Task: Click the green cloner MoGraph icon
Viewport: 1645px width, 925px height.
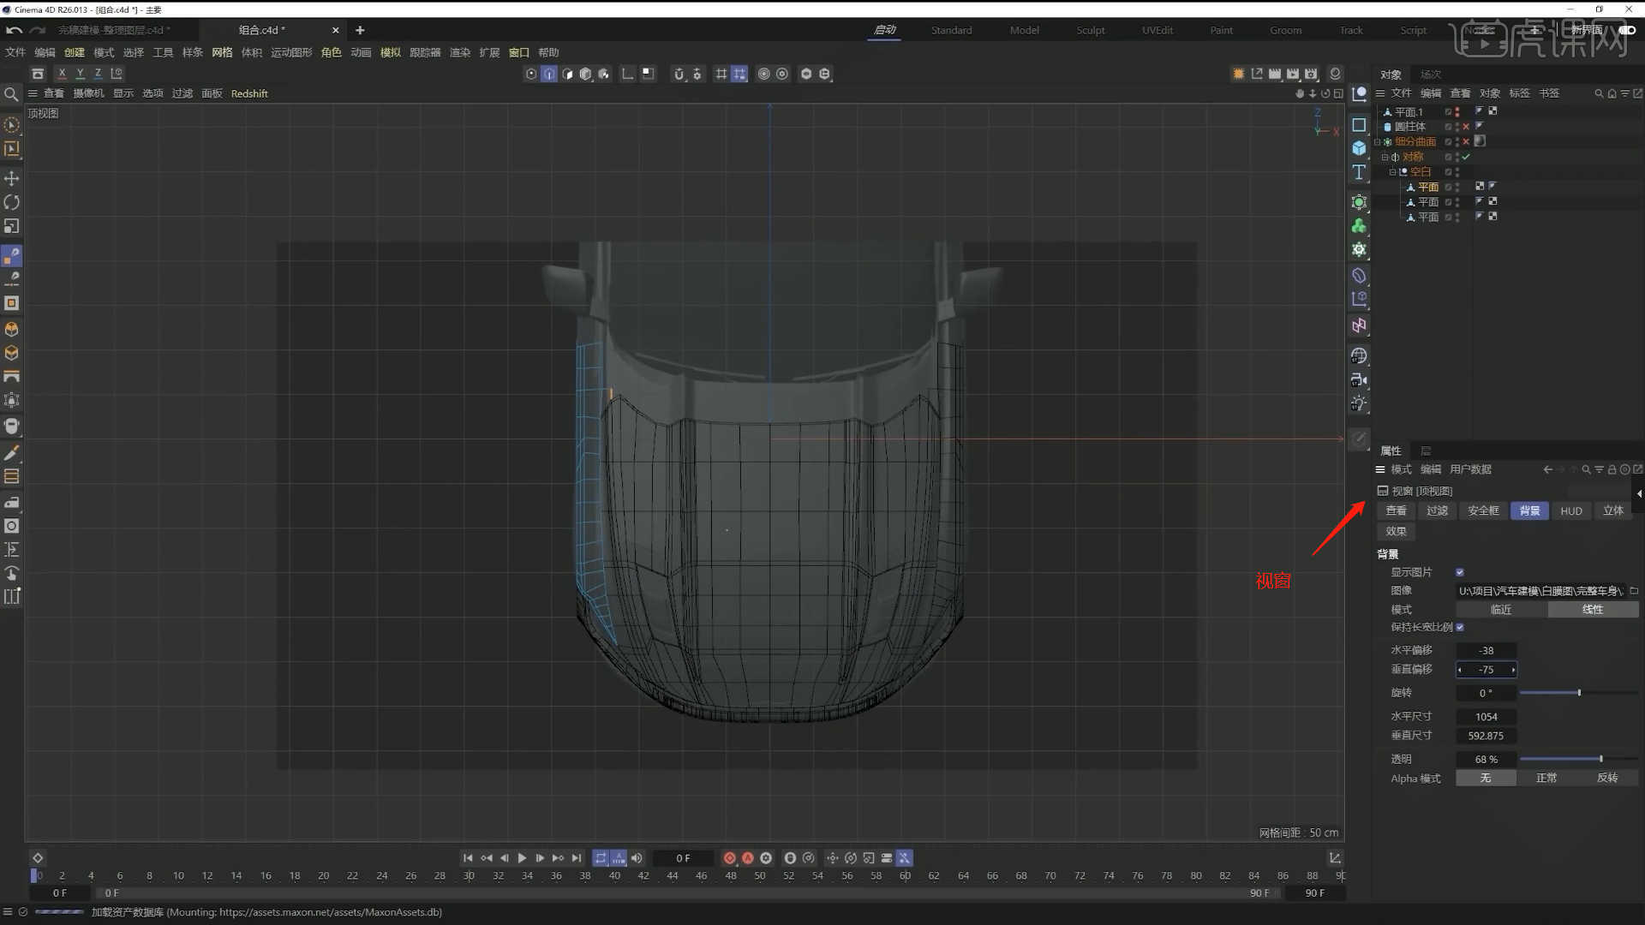Action: click(1359, 226)
